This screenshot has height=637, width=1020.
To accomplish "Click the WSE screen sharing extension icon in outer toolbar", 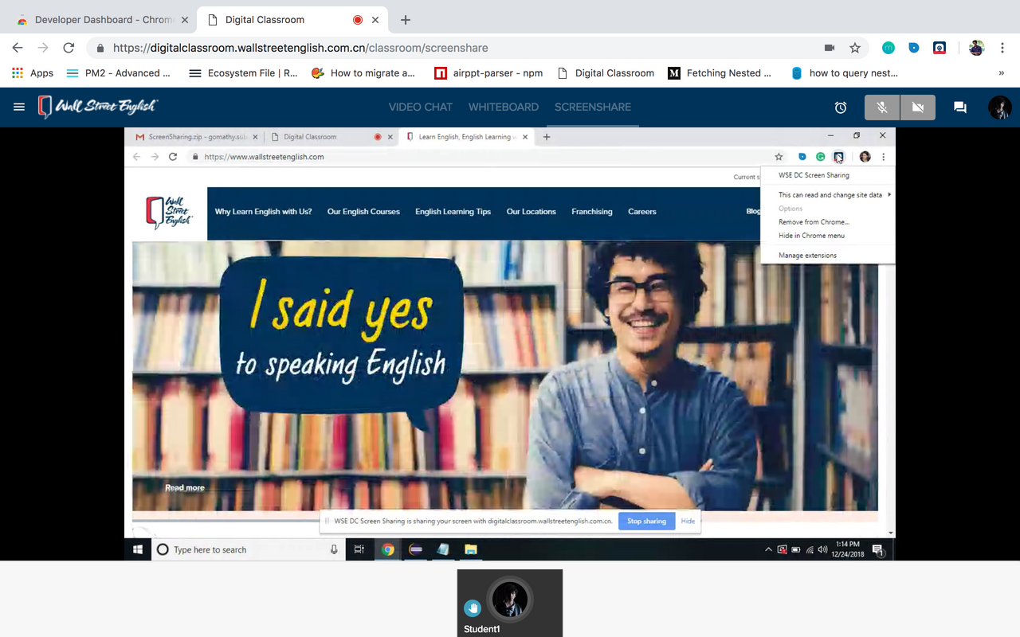I will 940,48.
